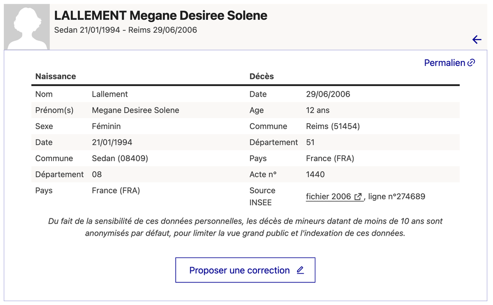Select the heading LALLEMENT Megane Desiree Solene
The image size is (493, 305).
tap(161, 15)
